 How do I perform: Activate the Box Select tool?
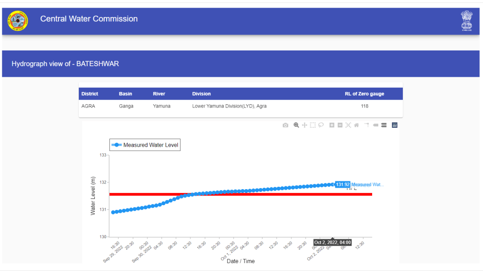click(x=312, y=125)
